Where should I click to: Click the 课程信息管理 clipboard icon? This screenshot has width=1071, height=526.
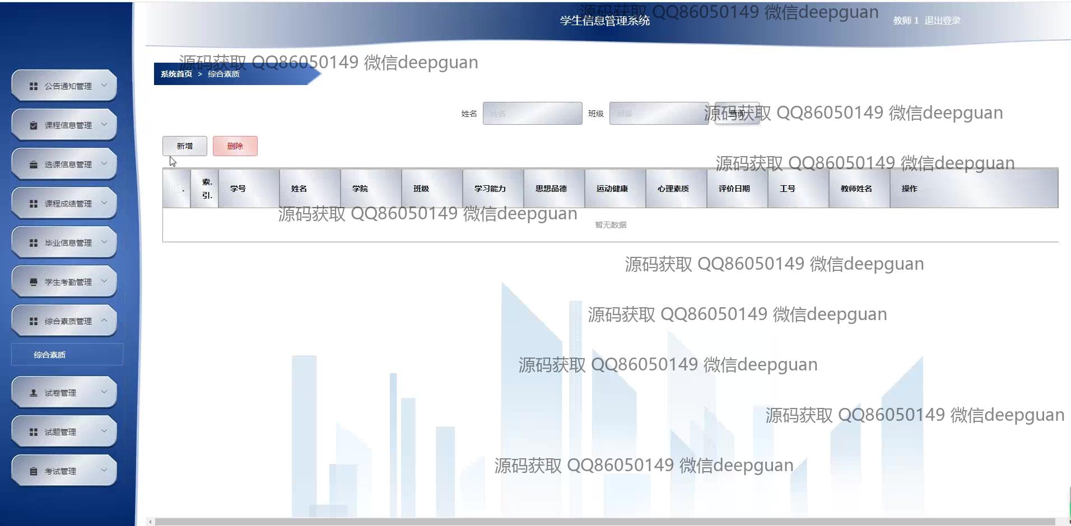34,125
